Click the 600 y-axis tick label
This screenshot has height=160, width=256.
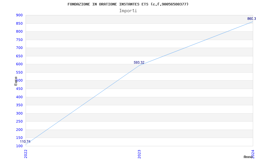[x=19, y=64]
